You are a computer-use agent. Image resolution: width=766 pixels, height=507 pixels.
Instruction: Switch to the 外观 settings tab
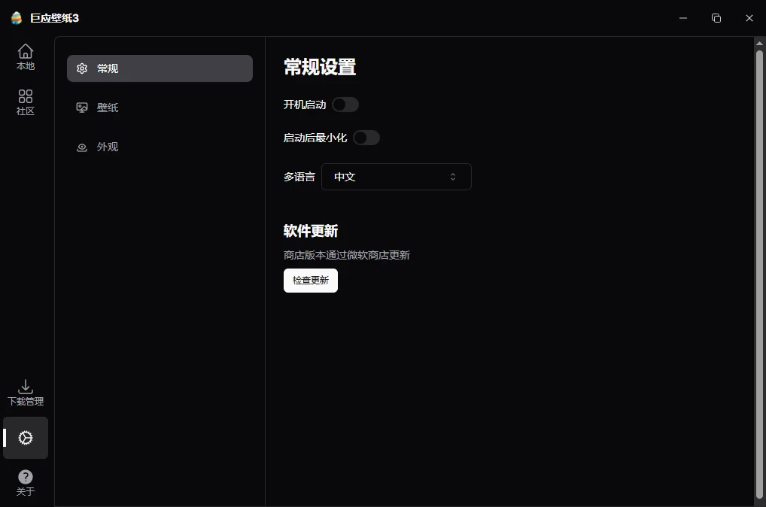[160, 147]
